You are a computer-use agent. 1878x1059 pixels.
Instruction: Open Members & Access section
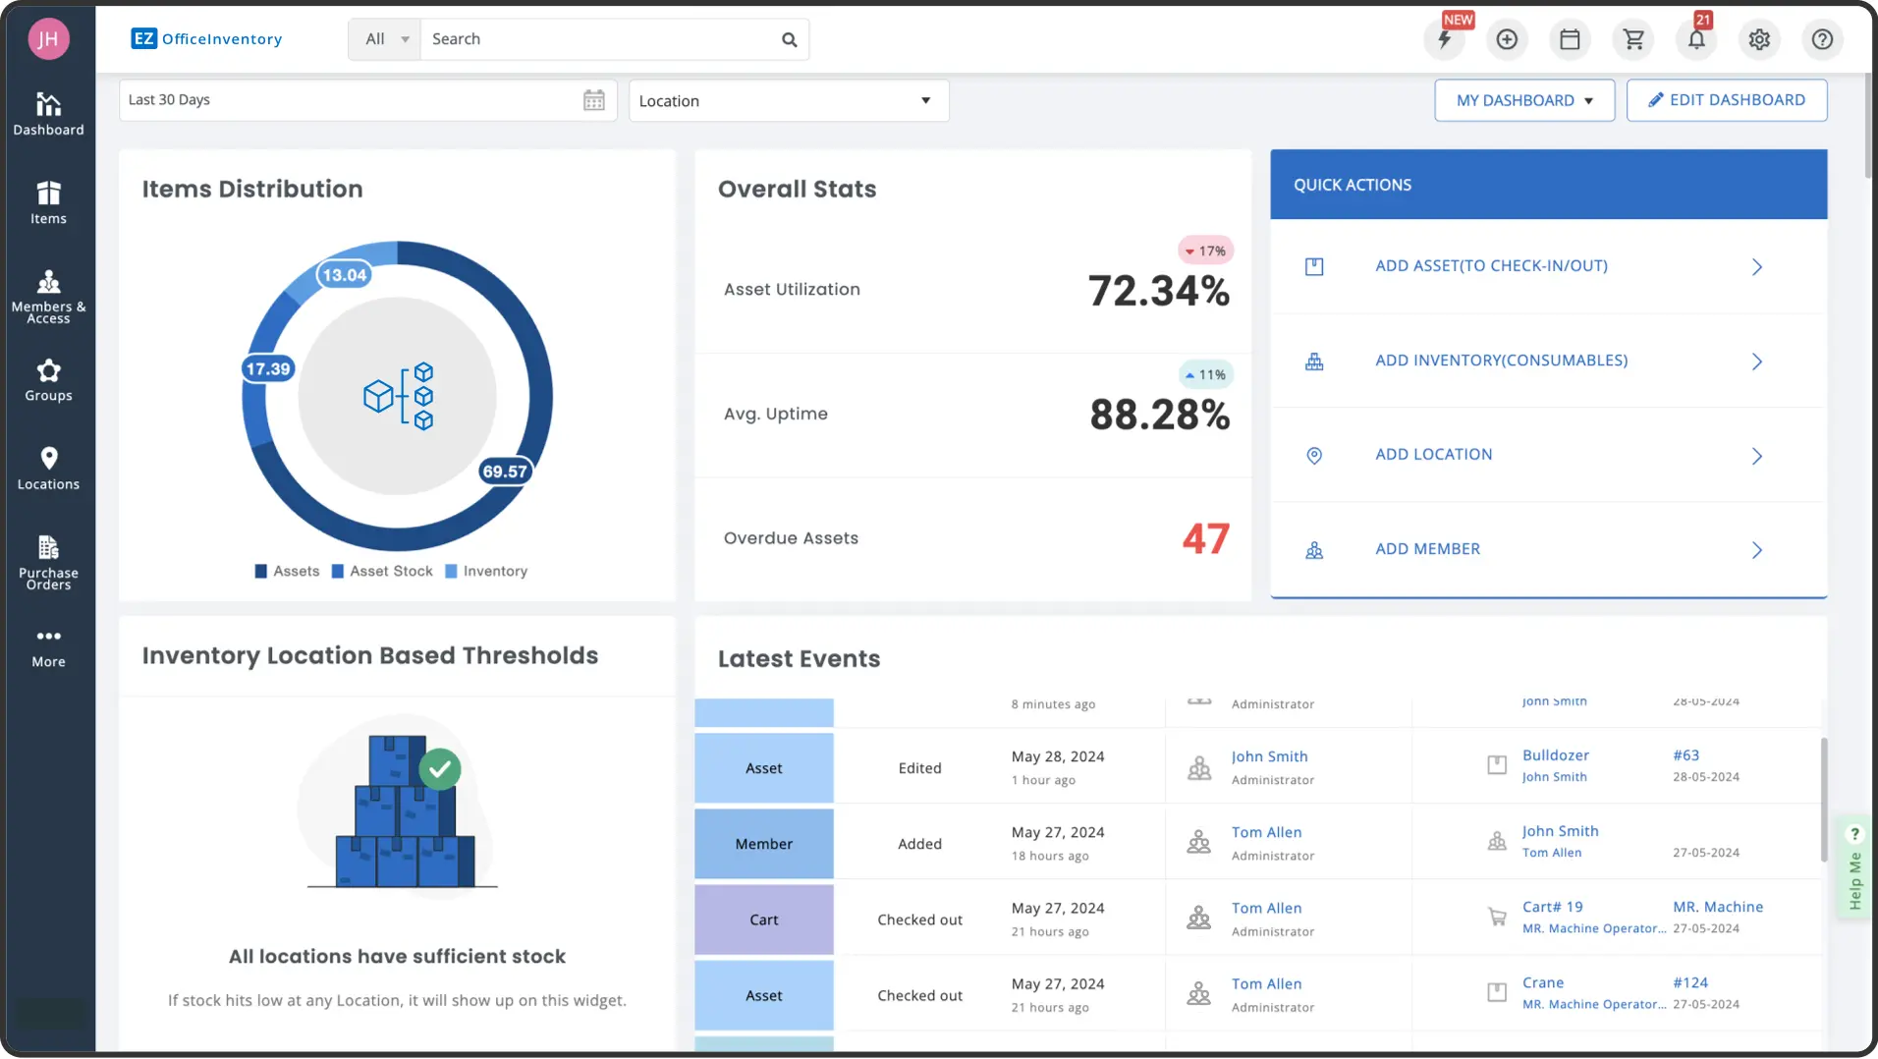click(48, 295)
